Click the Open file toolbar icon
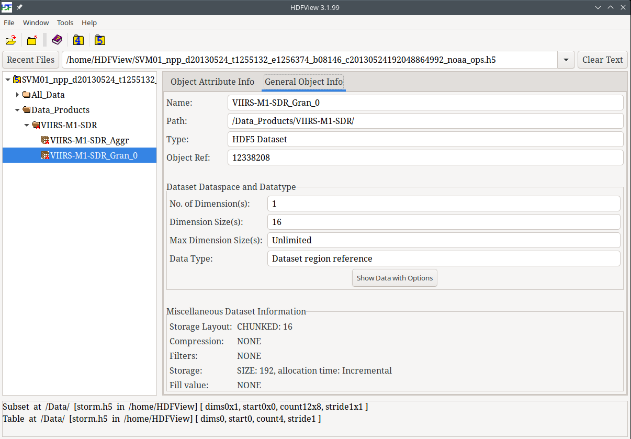Screen dimensions: 631x439 click(x=11, y=40)
